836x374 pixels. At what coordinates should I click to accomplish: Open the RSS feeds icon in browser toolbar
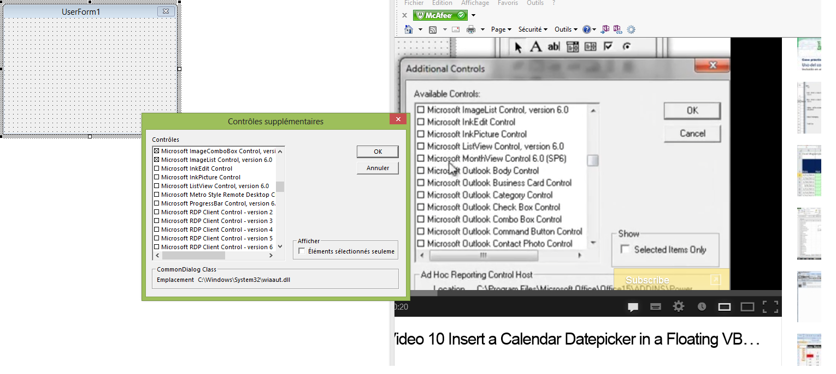[x=433, y=29]
